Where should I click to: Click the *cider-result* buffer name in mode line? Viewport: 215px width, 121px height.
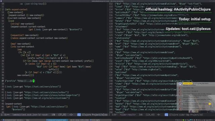(x=128, y=115)
